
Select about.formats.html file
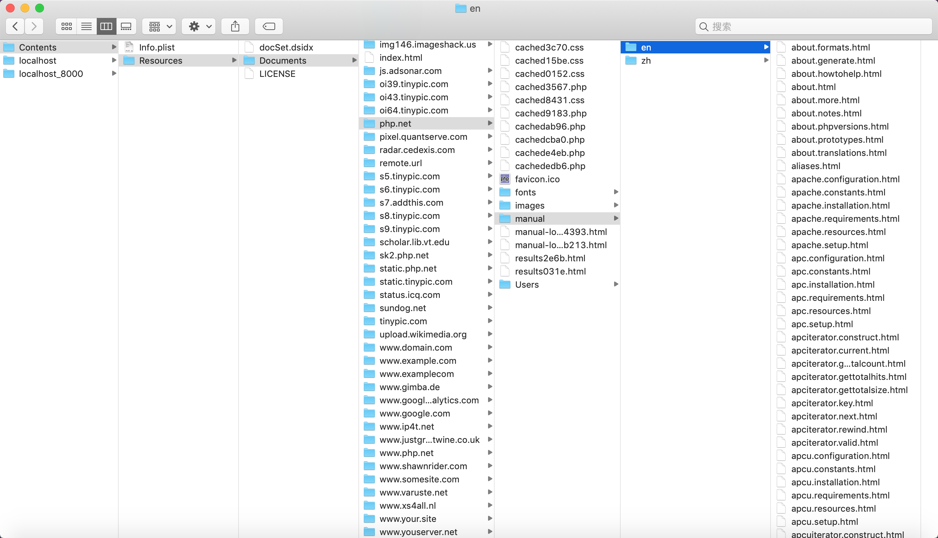point(830,47)
